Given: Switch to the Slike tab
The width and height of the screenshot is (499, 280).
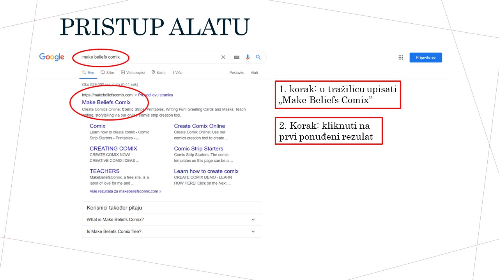Looking at the screenshot, I should (x=107, y=73).
